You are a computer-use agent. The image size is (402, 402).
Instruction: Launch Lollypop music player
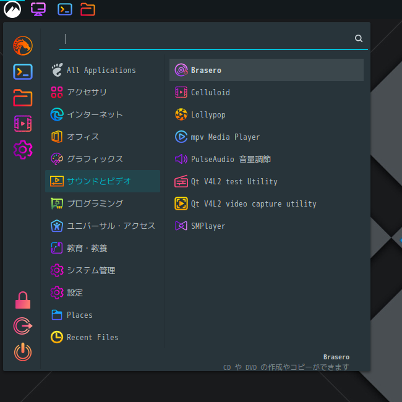click(267, 114)
